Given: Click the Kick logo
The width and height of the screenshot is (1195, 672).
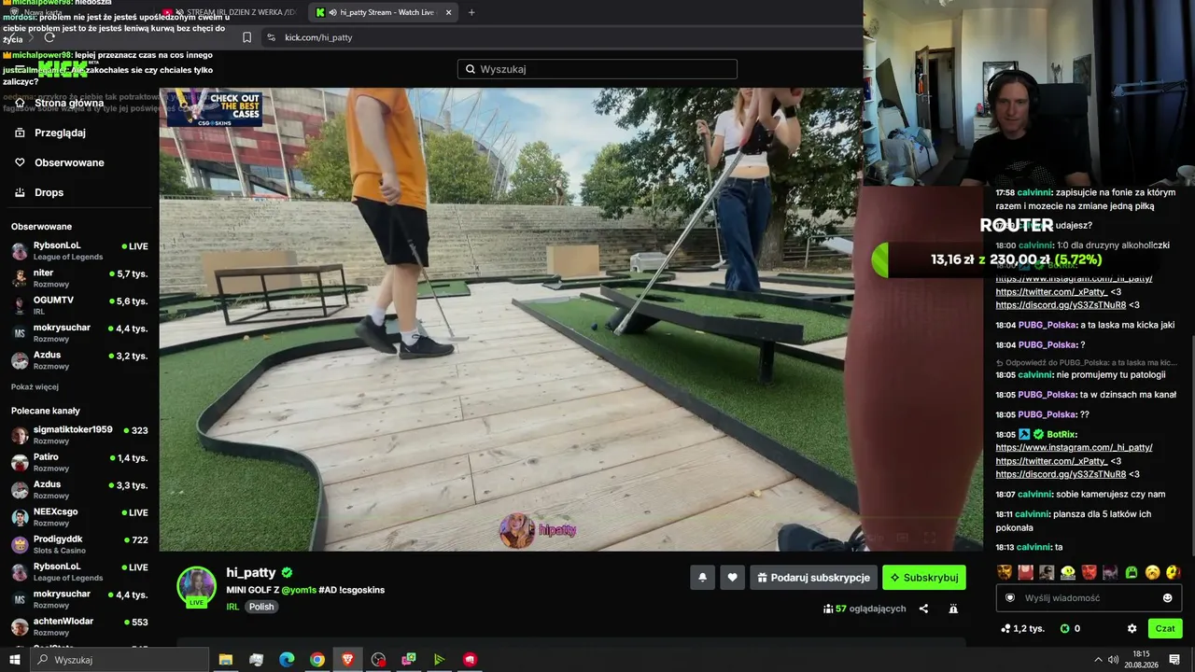Looking at the screenshot, I should [x=63, y=69].
